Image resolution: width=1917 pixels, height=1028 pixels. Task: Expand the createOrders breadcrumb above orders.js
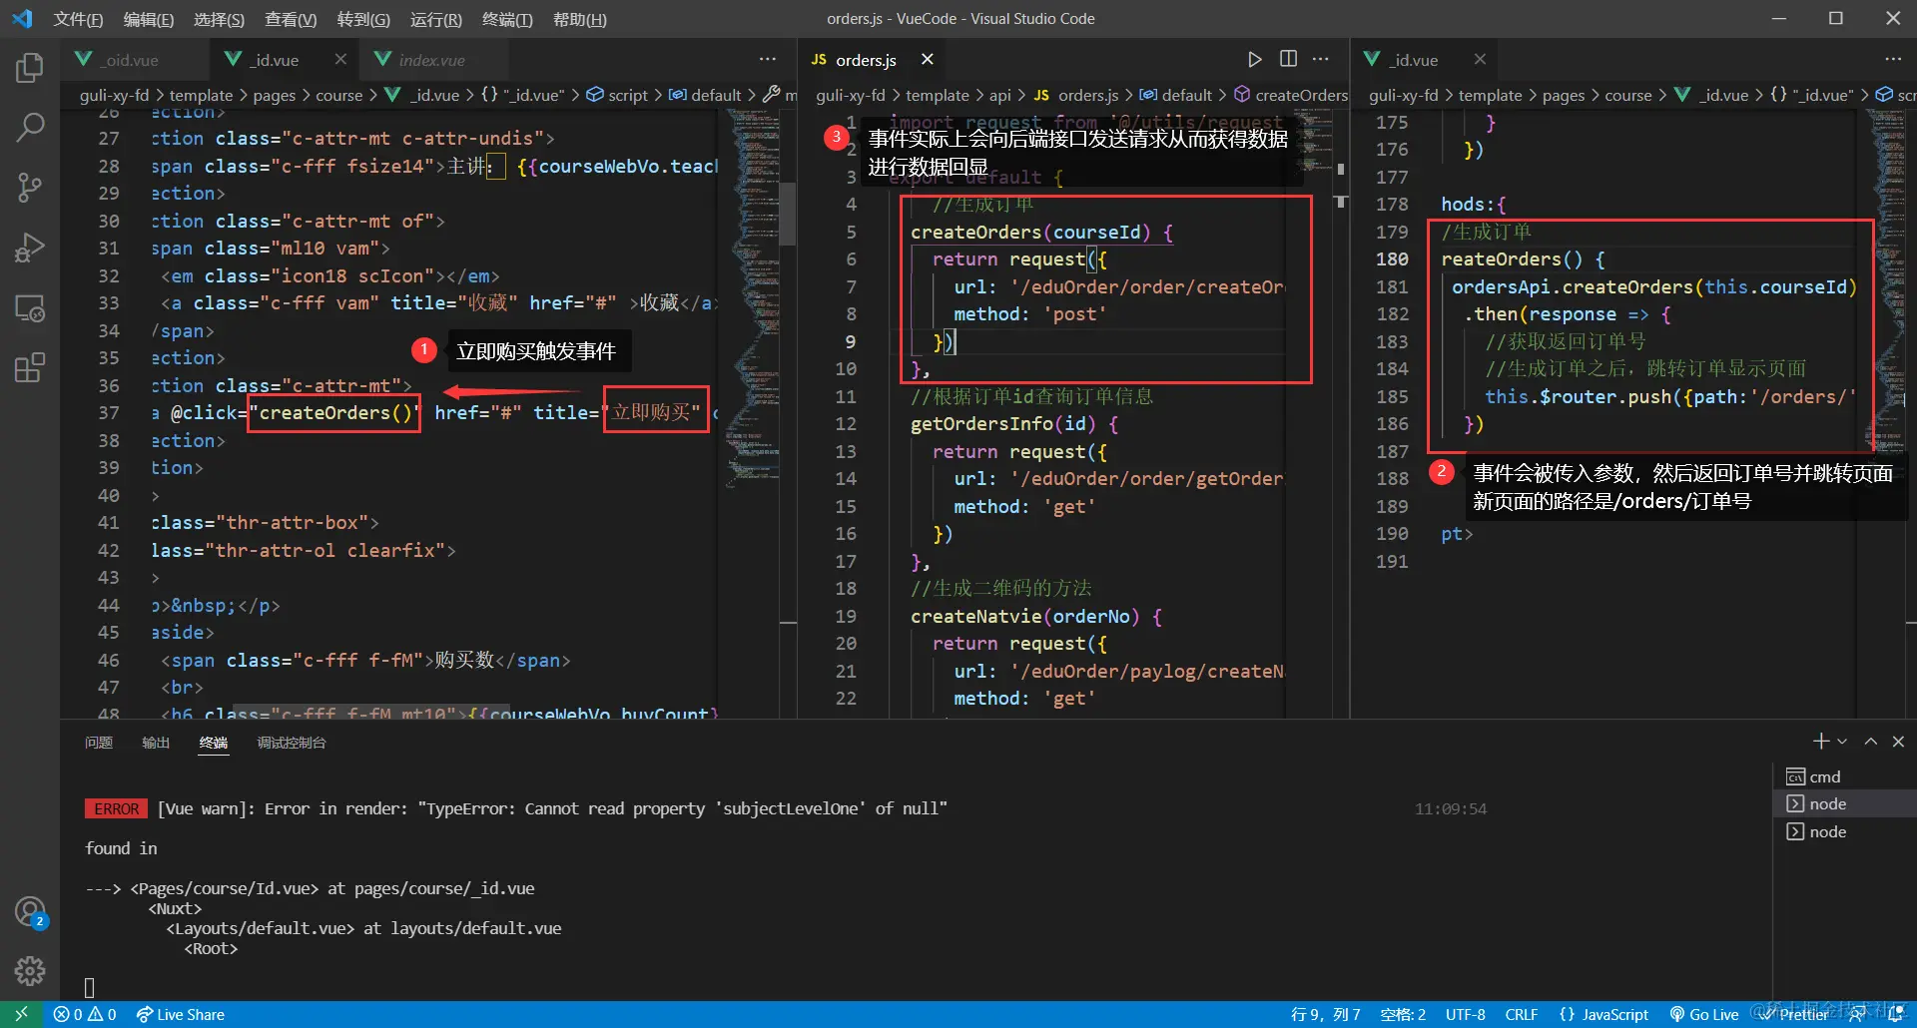(1301, 95)
